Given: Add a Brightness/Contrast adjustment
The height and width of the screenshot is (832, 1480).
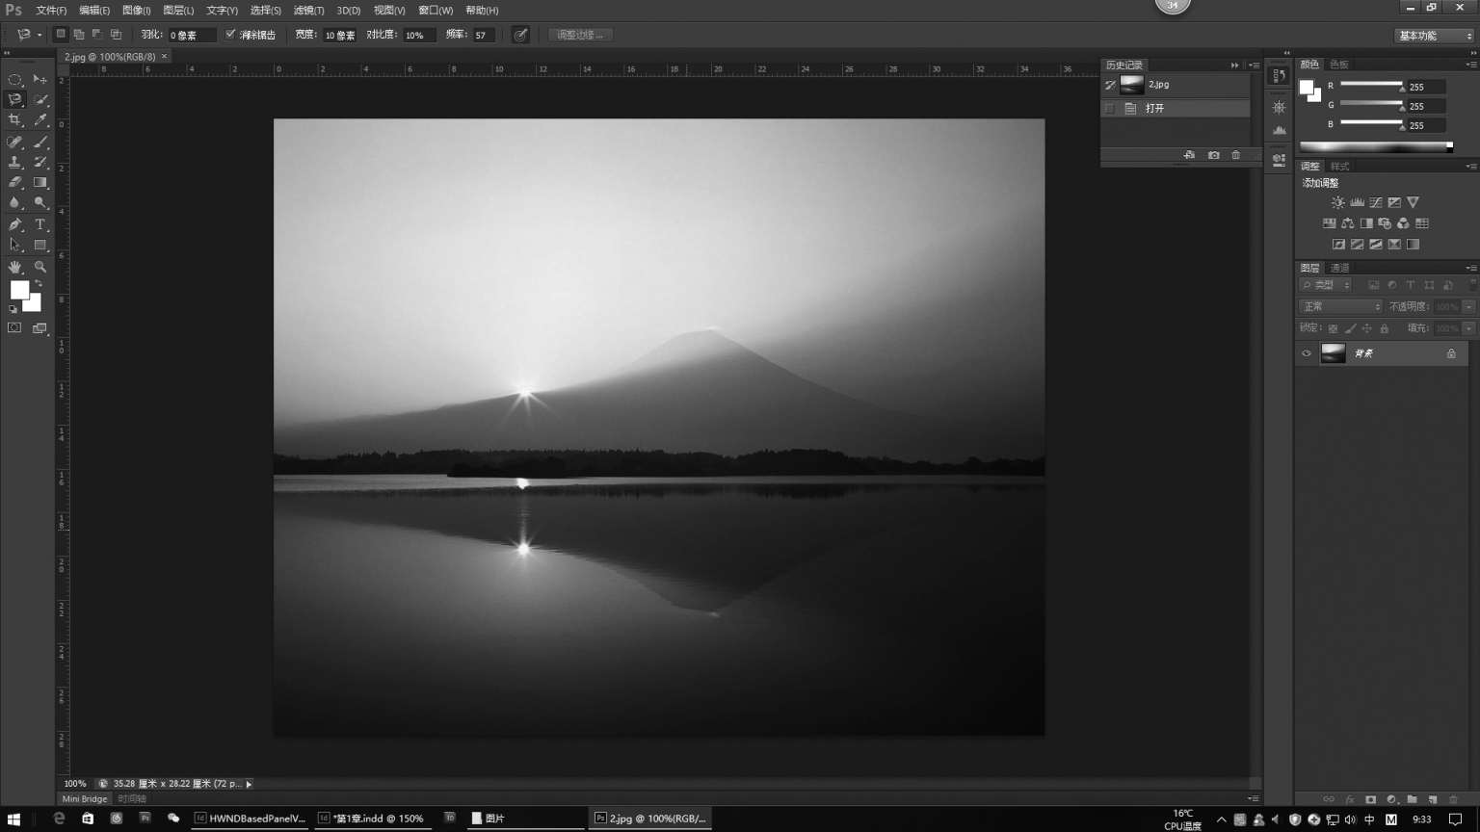Looking at the screenshot, I should click(x=1337, y=202).
